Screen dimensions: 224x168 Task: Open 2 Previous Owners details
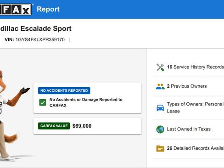pos(189,86)
